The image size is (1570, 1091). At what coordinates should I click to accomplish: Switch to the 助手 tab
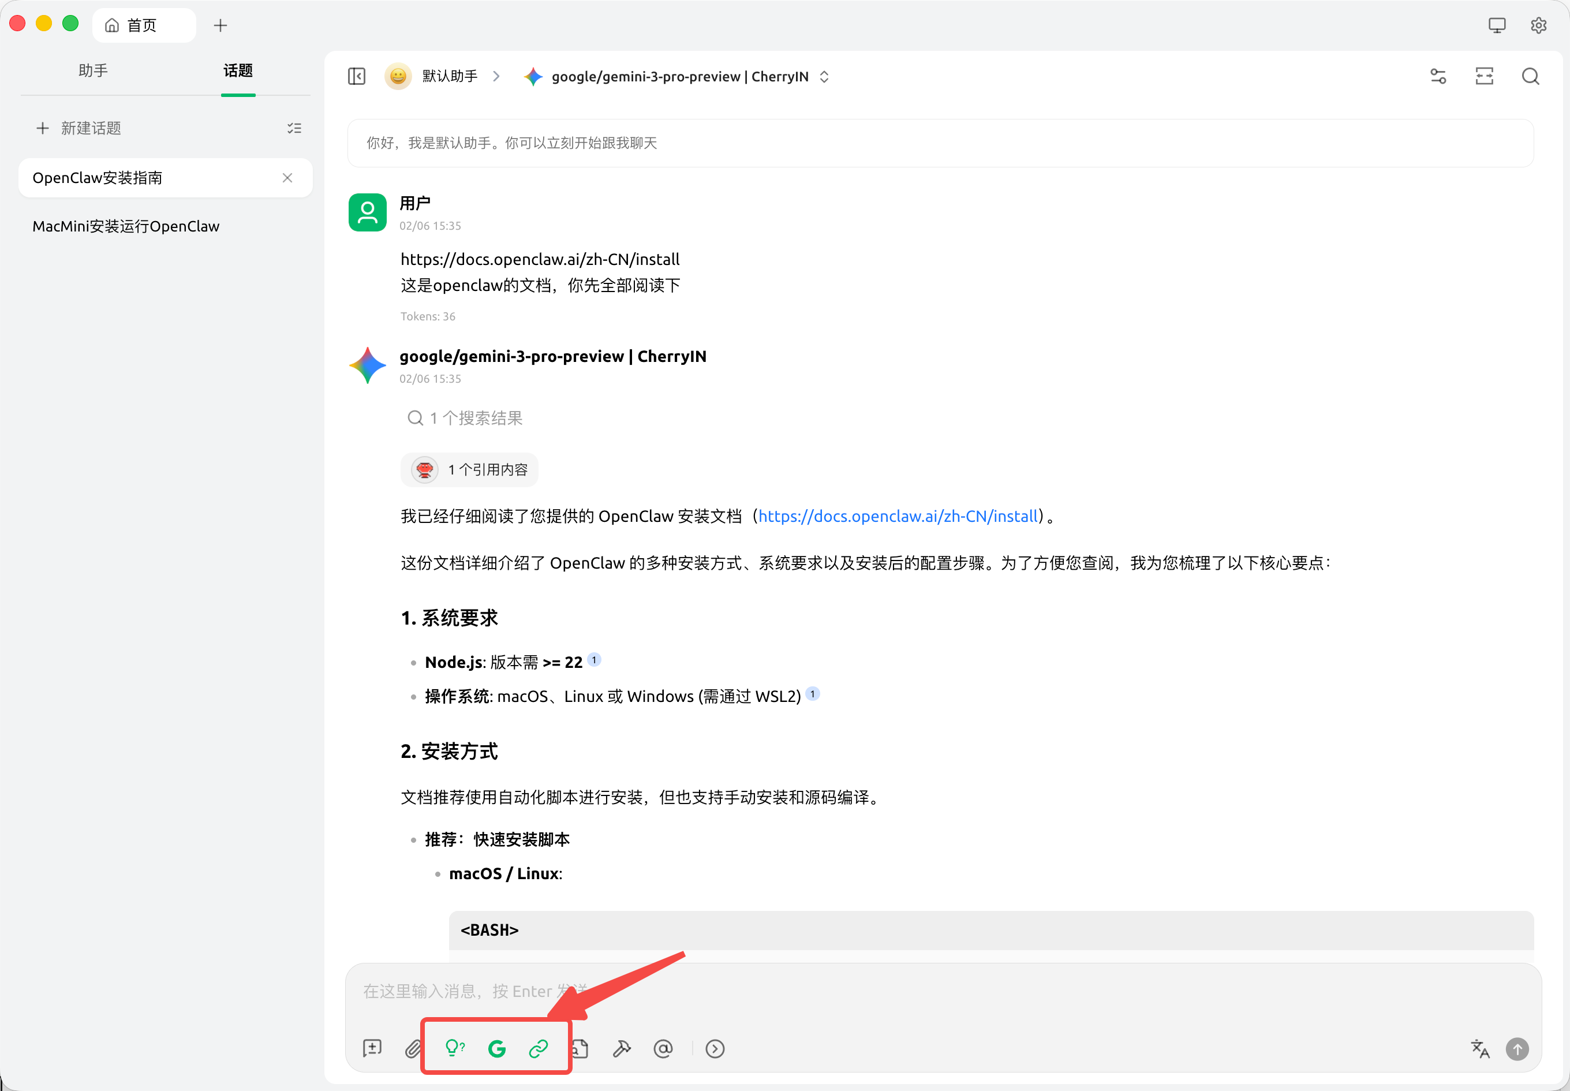[x=93, y=70]
